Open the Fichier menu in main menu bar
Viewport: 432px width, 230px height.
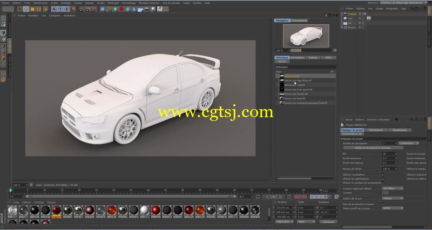[x=6, y=3]
